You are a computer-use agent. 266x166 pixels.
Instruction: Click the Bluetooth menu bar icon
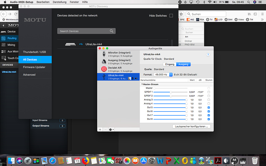coord(204,2)
